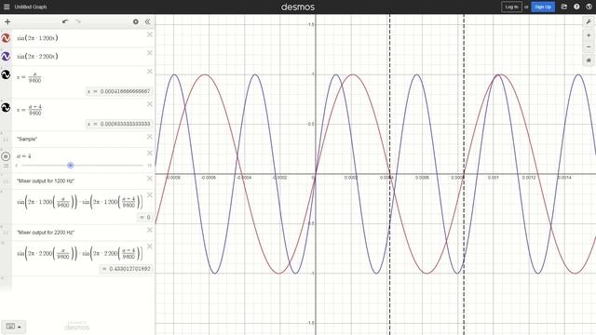Open the expression list settings gear
Viewport: 596px width, 335px height.
click(136, 21)
